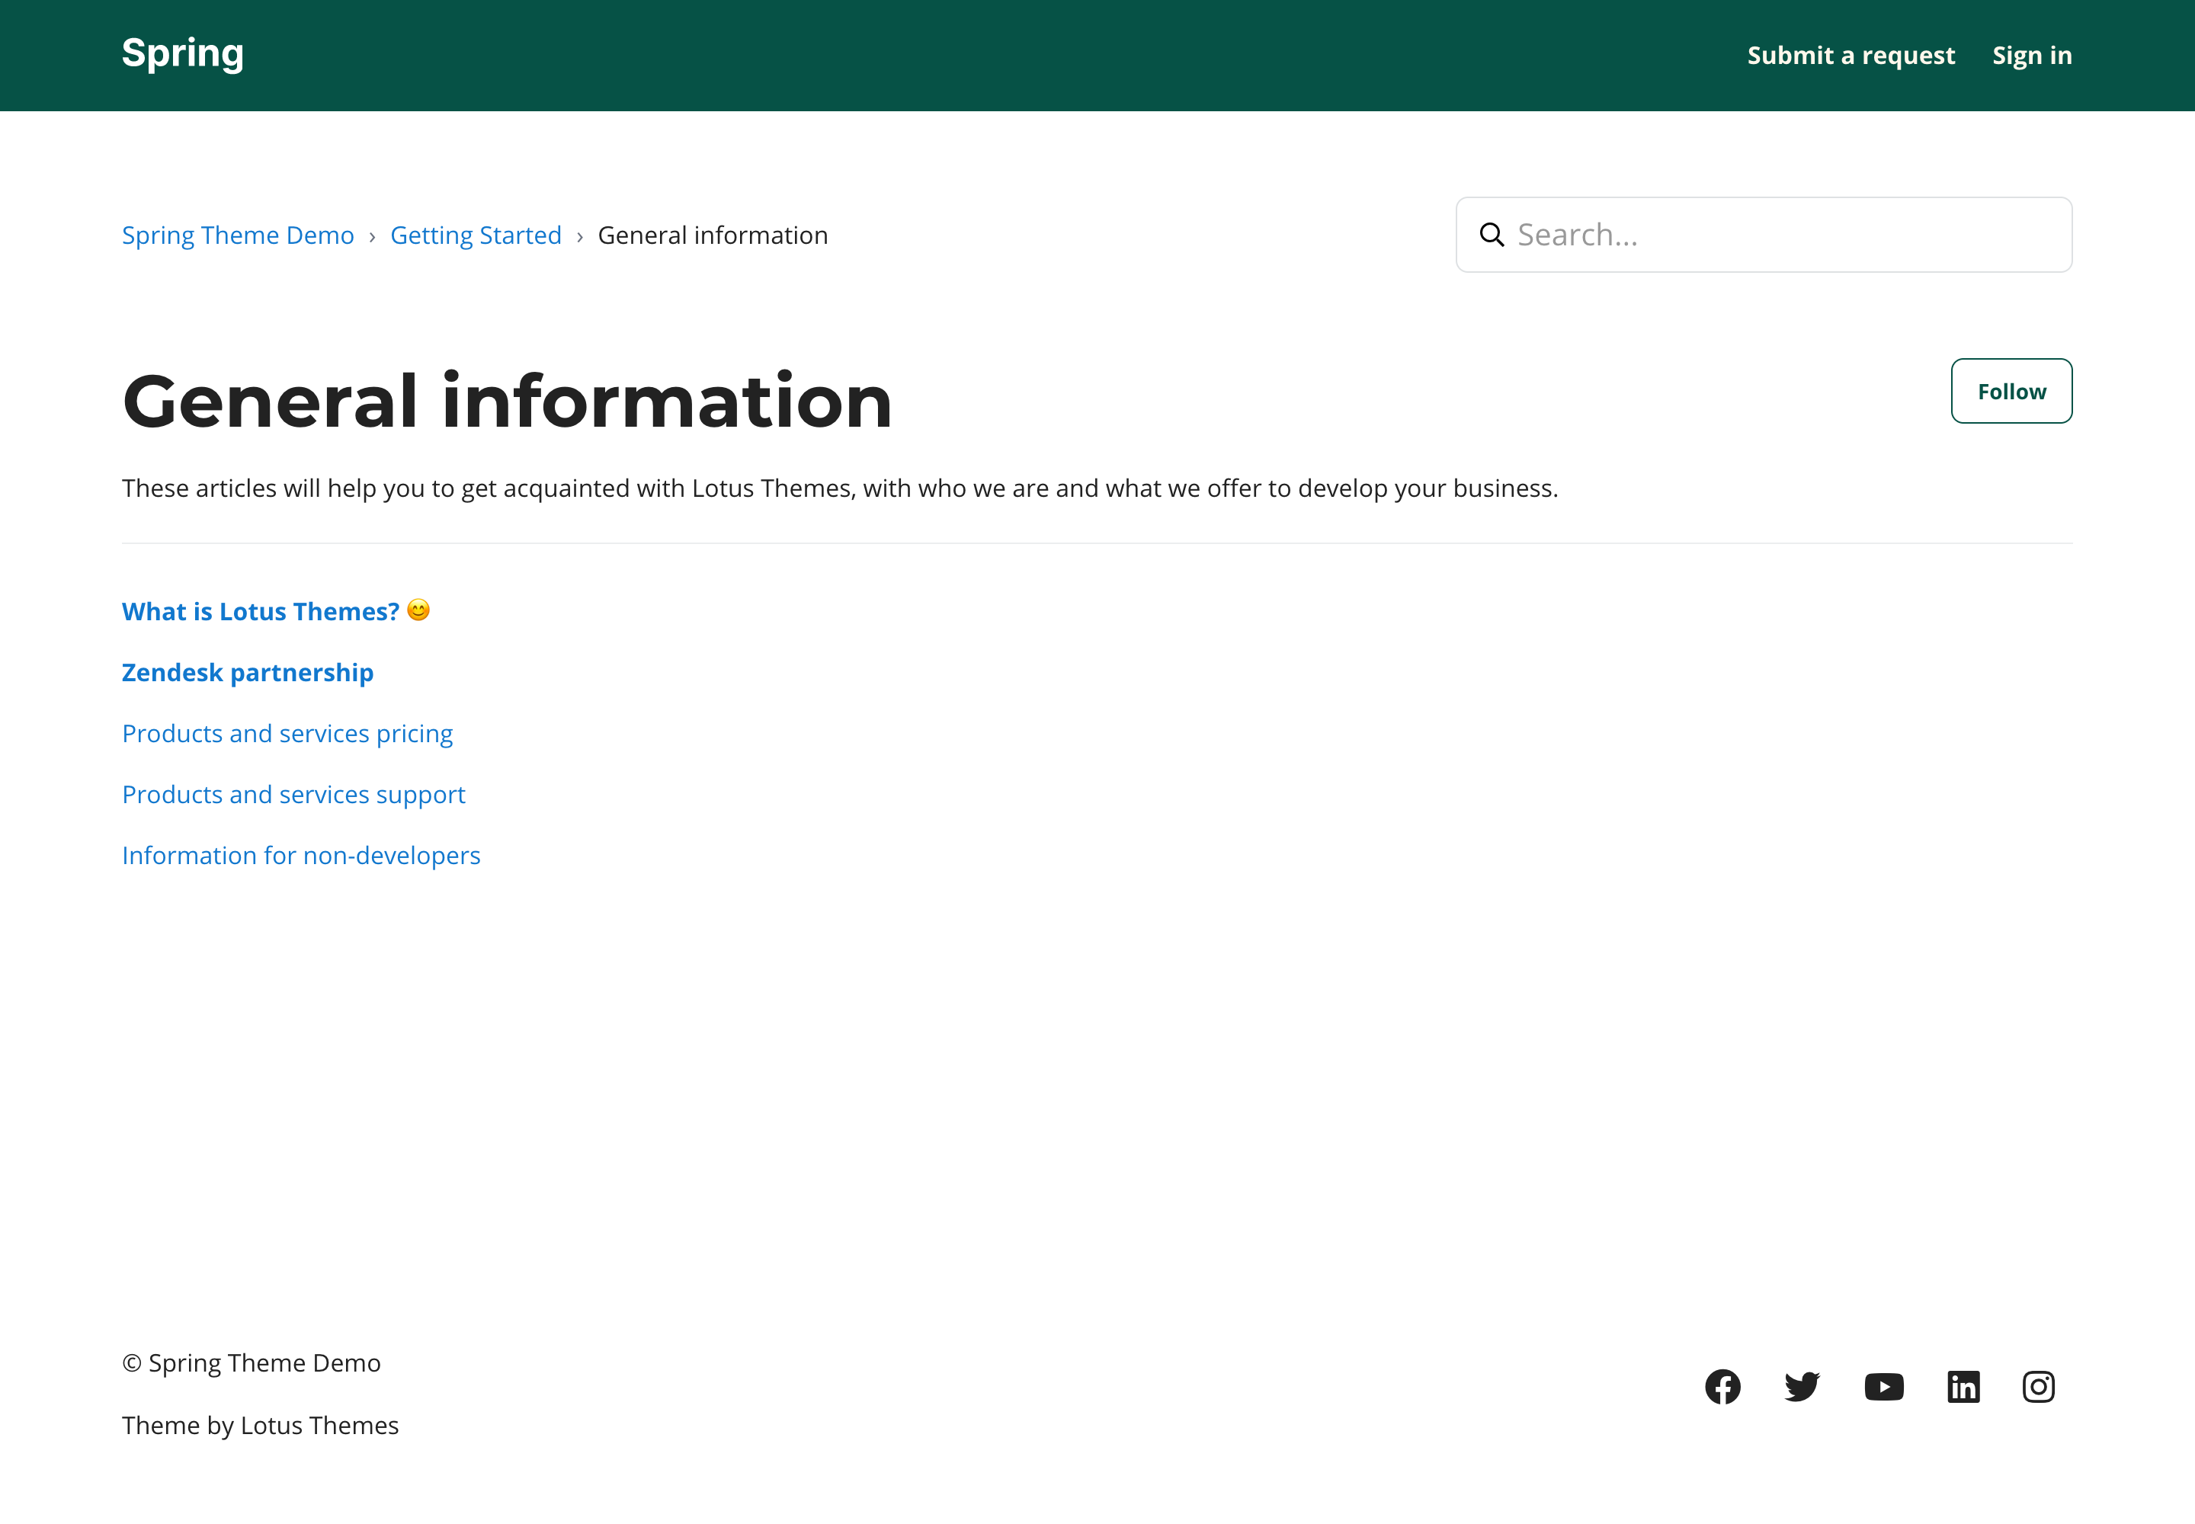Click General information breadcrumb text

(713, 235)
